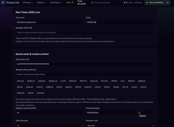Click the user profile icon
Viewport: 174px width, 127px height.
tap(147, 3)
